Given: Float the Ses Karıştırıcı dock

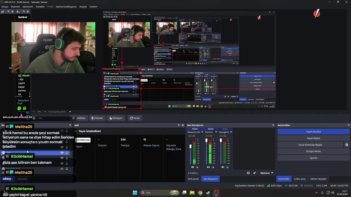Looking at the screenshot, I should [x=273, y=125].
